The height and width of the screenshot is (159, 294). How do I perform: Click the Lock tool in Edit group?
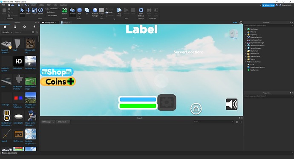click(110, 12)
